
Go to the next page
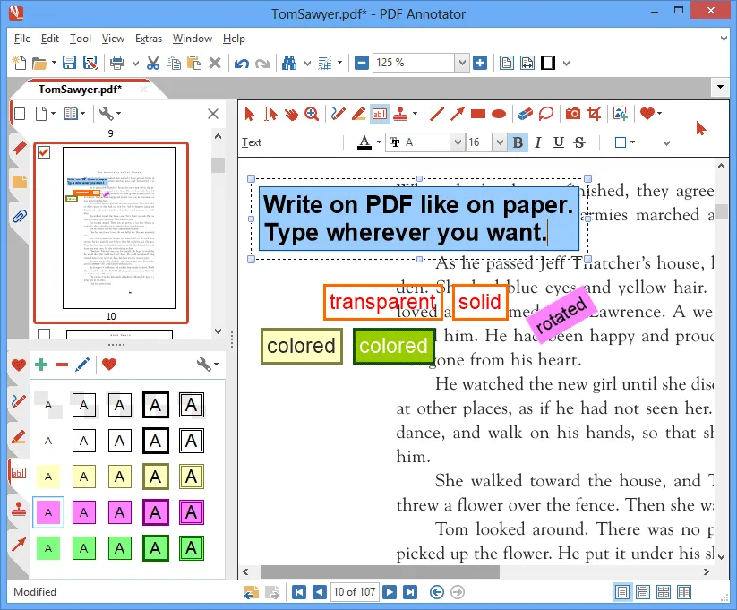(389, 592)
